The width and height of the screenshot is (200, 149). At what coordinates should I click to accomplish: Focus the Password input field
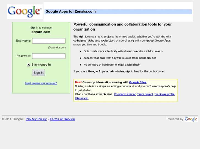pyautogui.click(x=49, y=56)
